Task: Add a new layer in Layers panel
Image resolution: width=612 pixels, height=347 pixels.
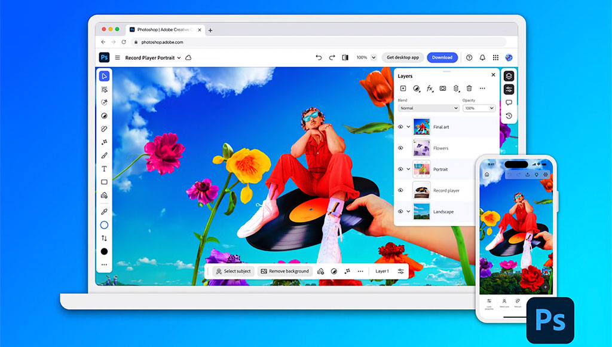Action: coord(403,89)
